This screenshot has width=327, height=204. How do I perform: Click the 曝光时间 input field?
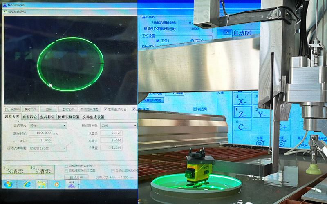(x=40, y=133)
